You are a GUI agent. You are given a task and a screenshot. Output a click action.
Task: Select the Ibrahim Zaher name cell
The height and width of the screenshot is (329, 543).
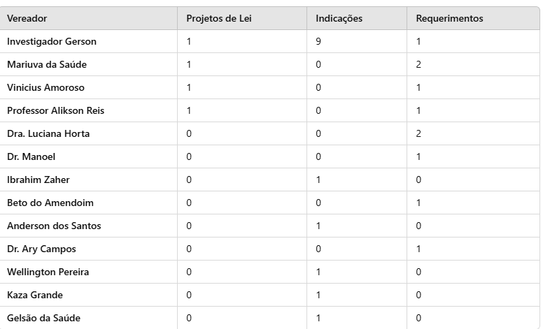click(x=38, y=180)
